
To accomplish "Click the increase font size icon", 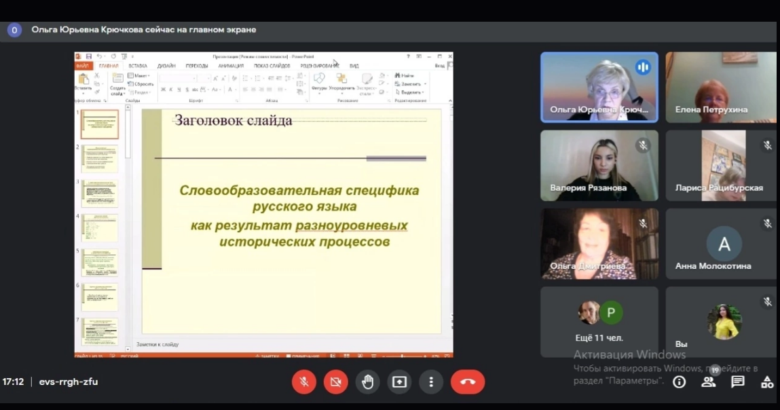I will click(x=215, y=79).
